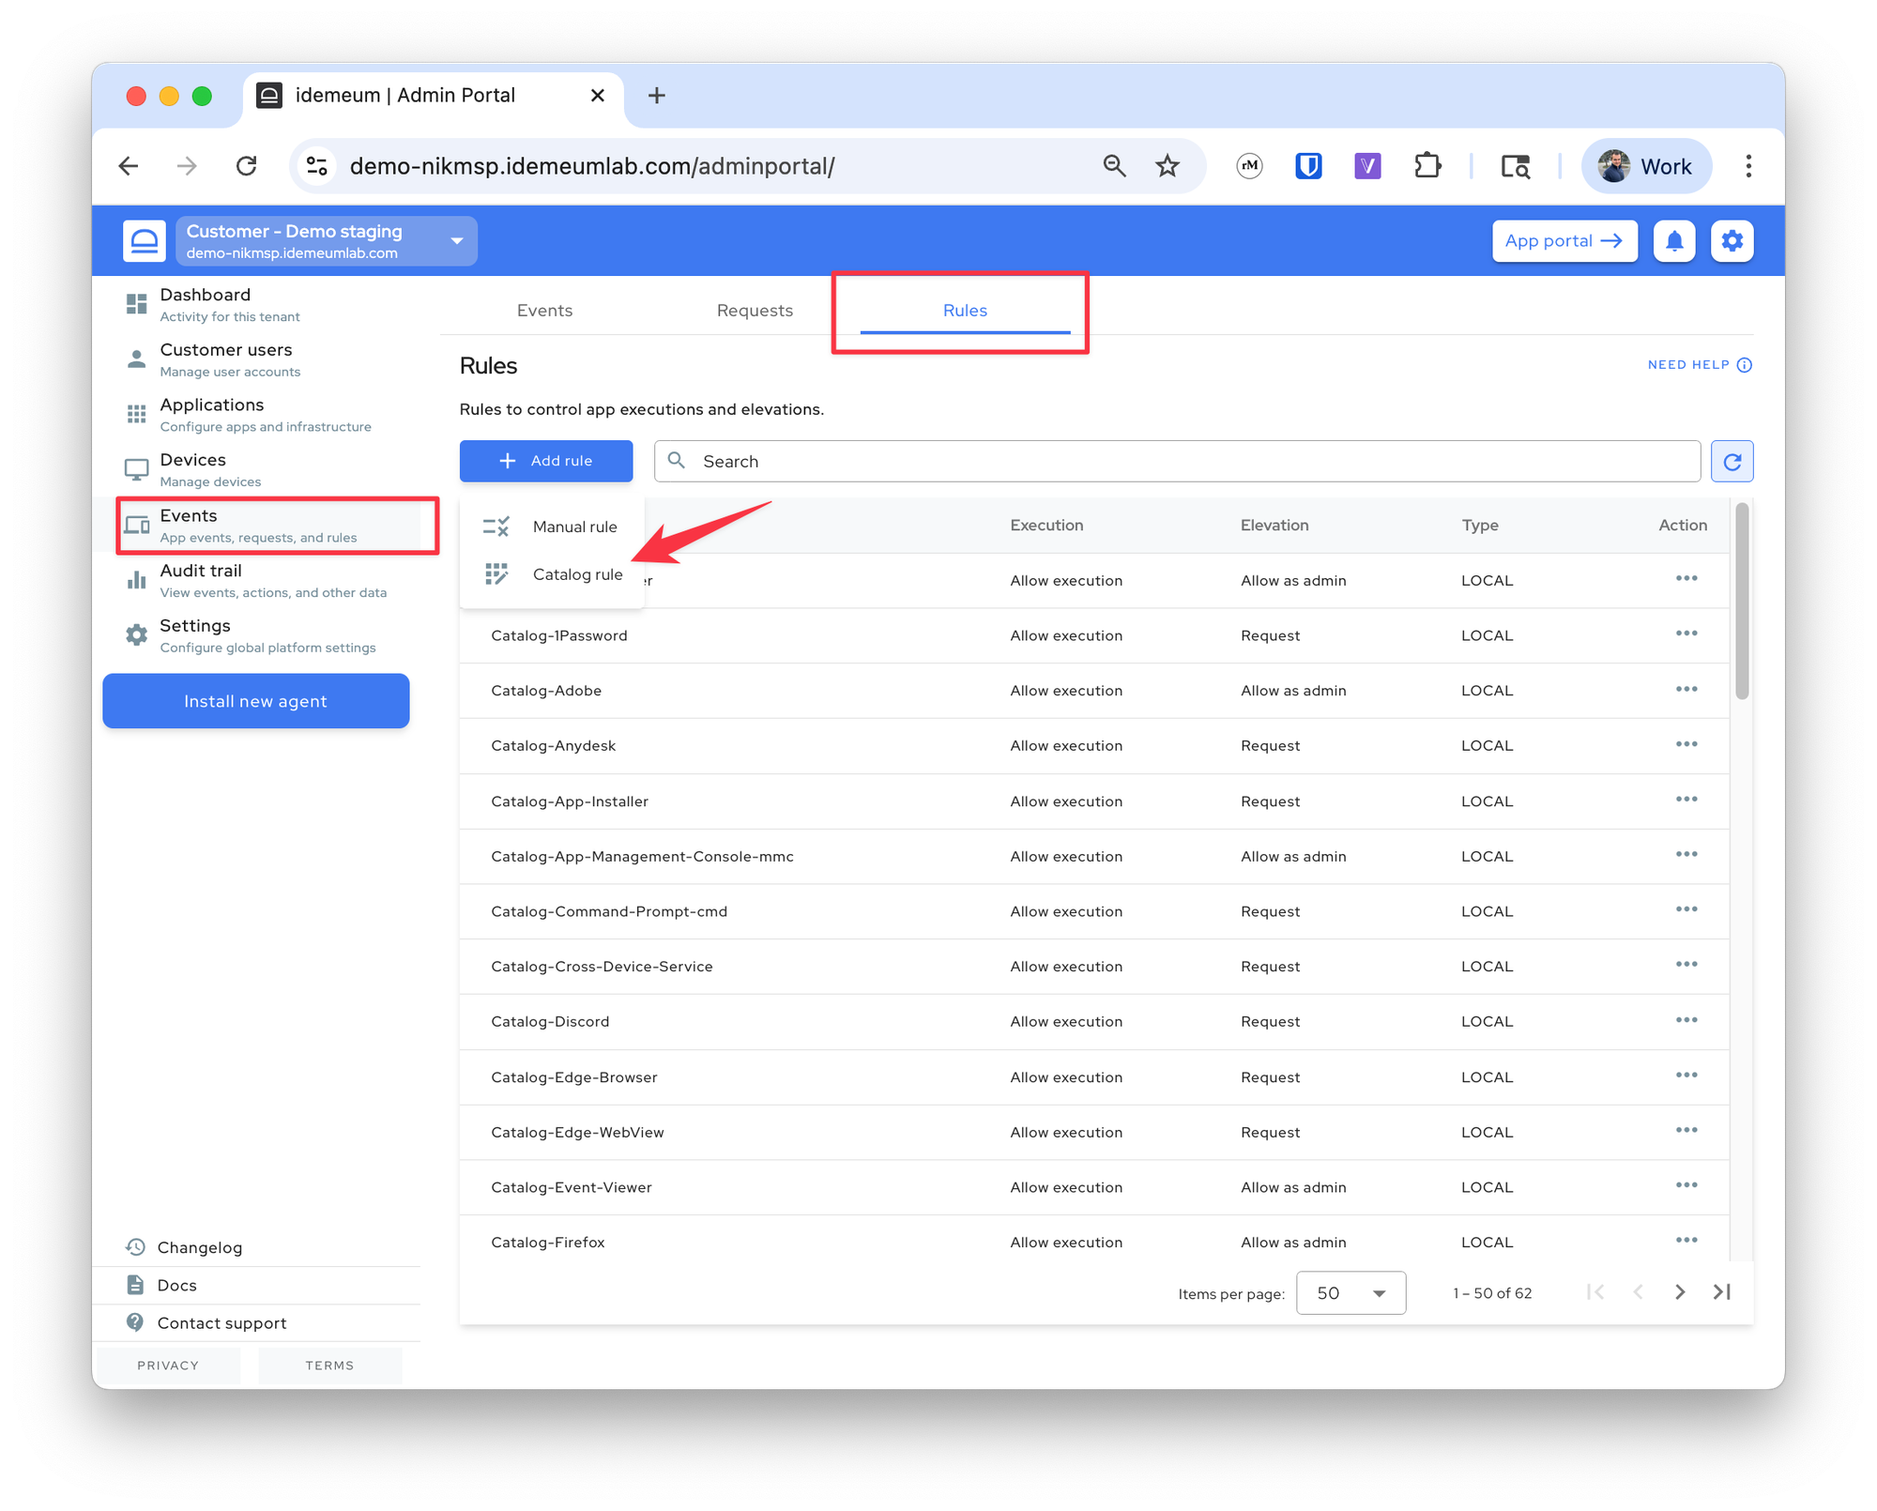1877x1511 pixels.
Task: Click the Docs document icon
Action: coord(136,1285)
